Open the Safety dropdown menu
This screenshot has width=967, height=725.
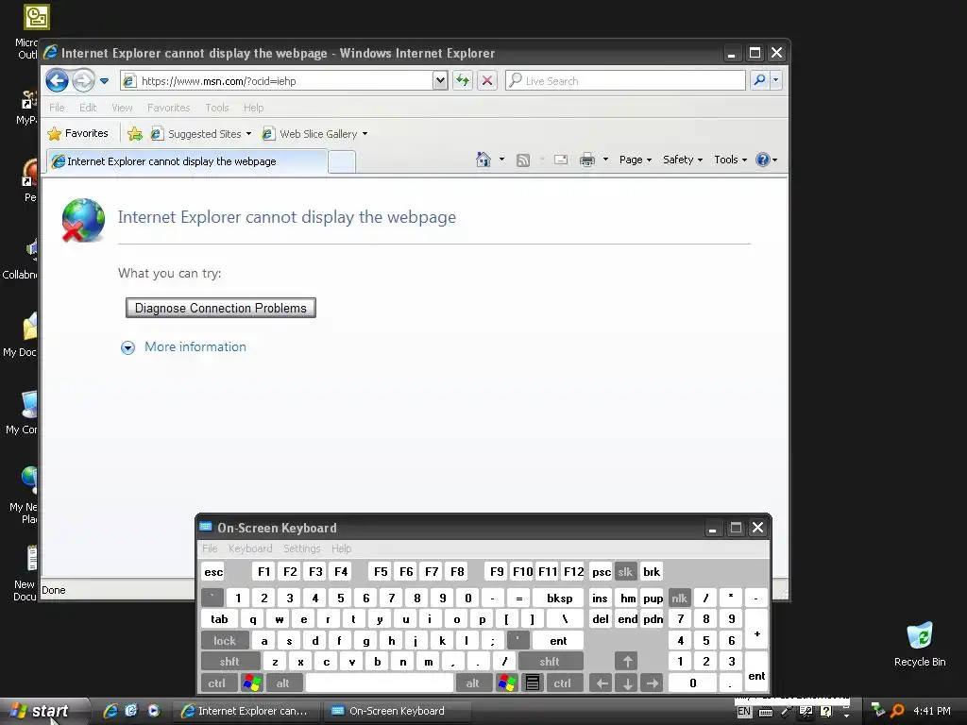click(683, 160)
